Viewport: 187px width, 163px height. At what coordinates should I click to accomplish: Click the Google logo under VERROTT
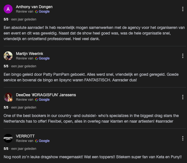[x=36, y=141]
